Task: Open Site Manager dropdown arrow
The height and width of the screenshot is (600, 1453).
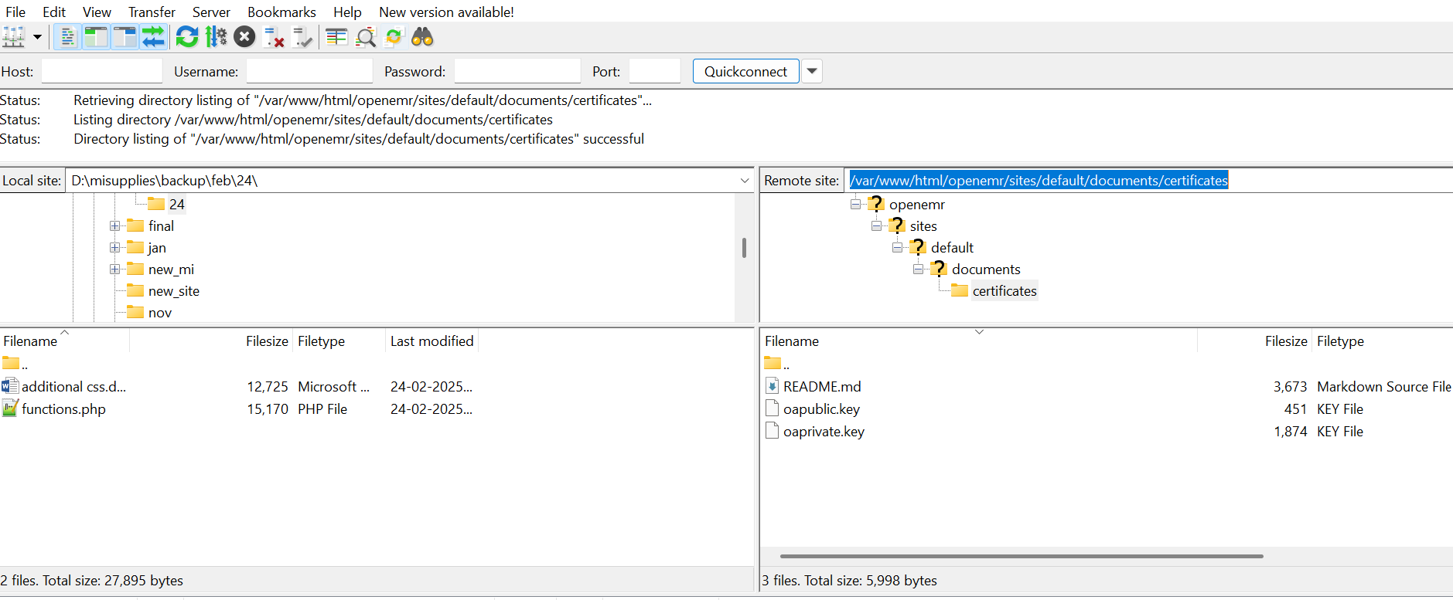Action: pyautogui.click(x=37, y=37)
